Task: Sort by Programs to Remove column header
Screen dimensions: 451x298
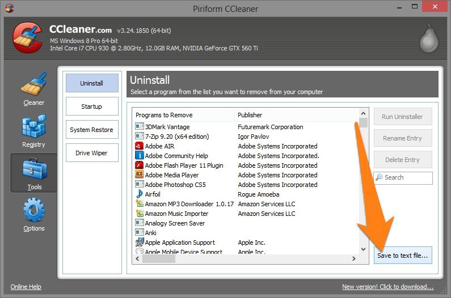Action: (x=183, y=115)
